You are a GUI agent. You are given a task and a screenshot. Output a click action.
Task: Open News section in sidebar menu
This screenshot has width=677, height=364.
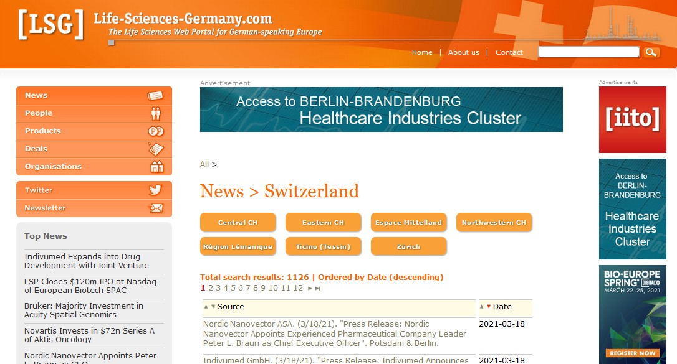click(94, 96)
